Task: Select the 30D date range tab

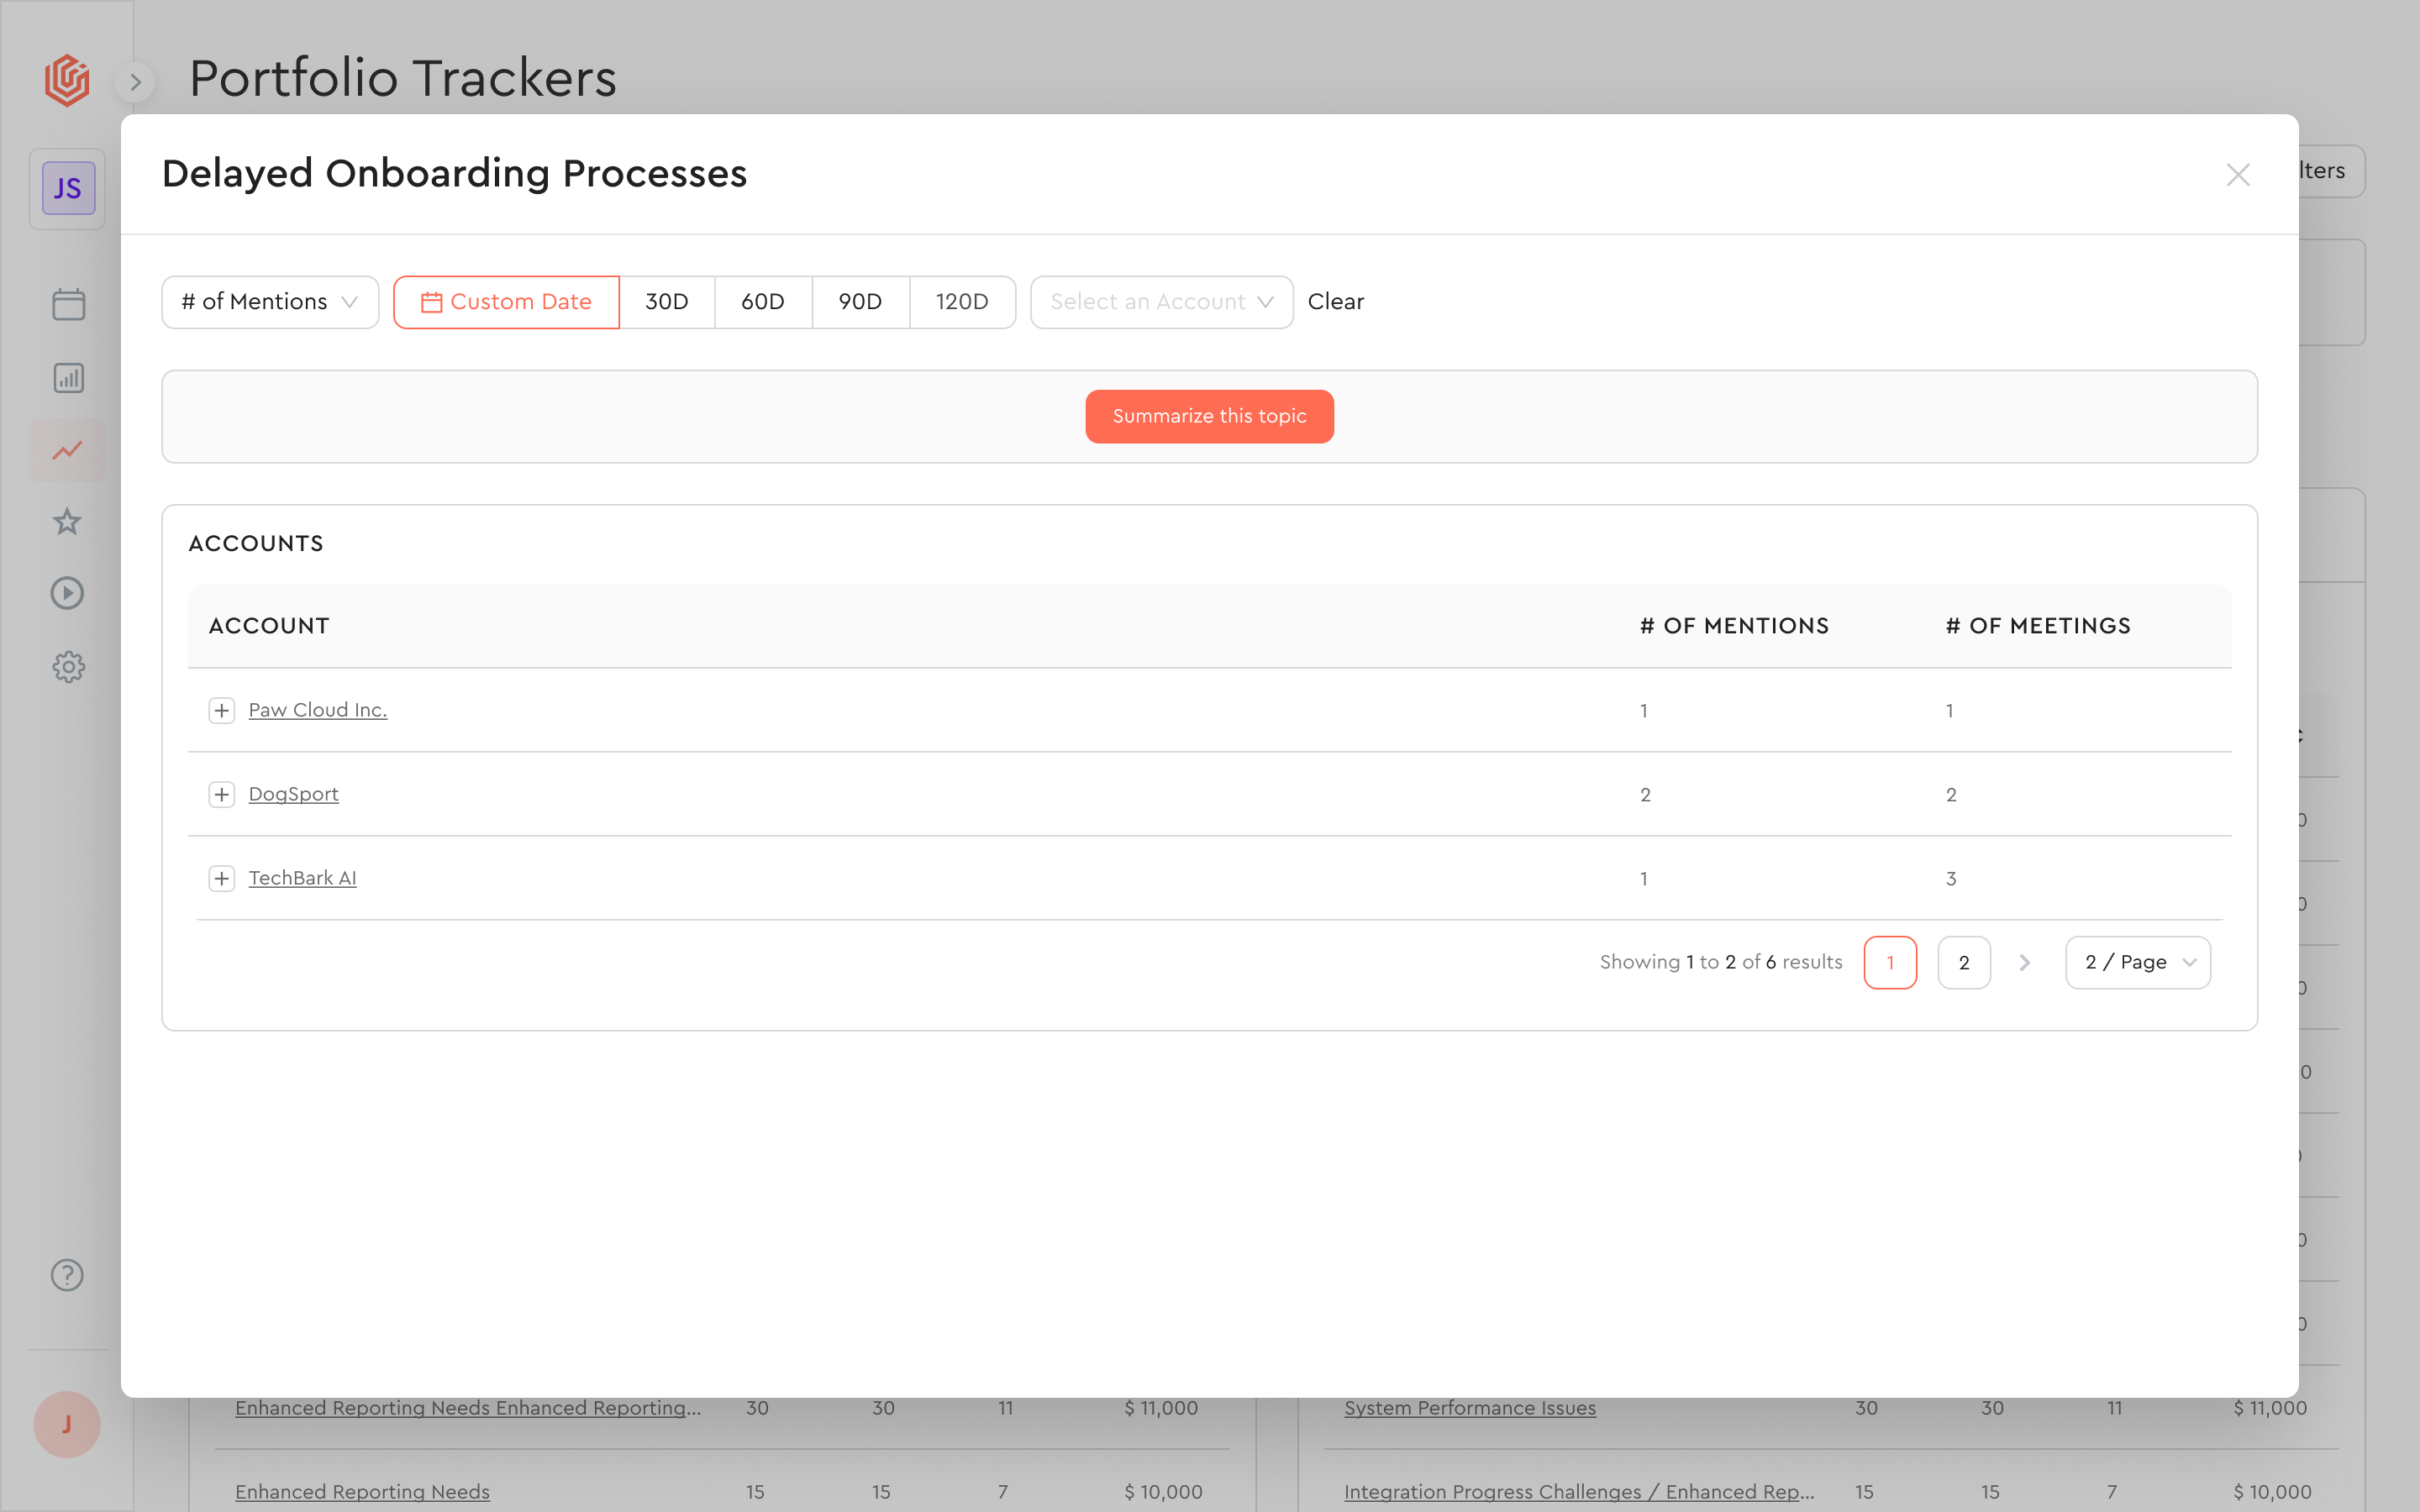Action: click(x=666, y=302)
